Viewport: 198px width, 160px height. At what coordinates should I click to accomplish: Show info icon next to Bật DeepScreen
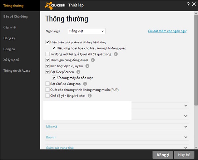pos(78,72)
